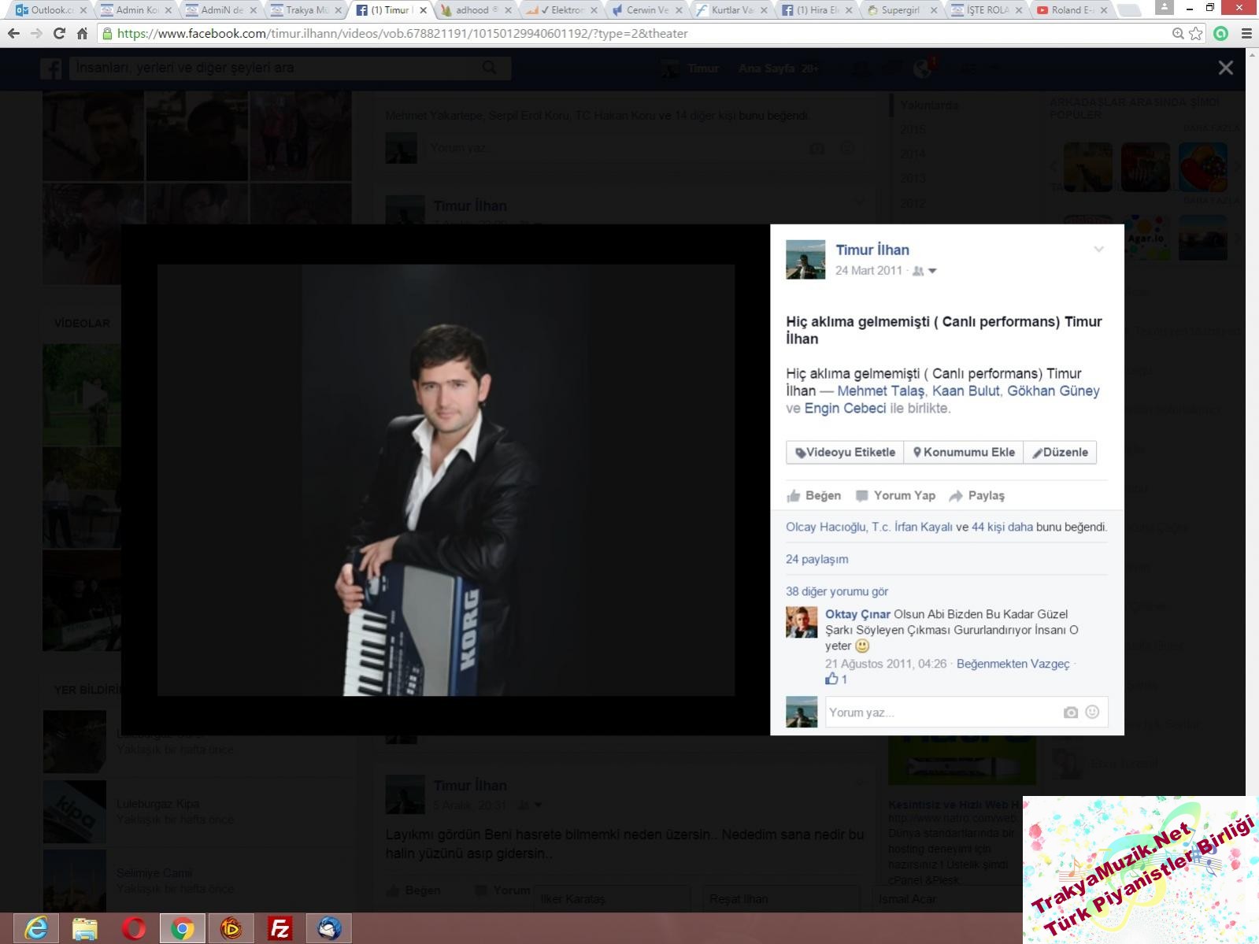
Task: Expand the post options chevron
Action: tap(1098, 250)
